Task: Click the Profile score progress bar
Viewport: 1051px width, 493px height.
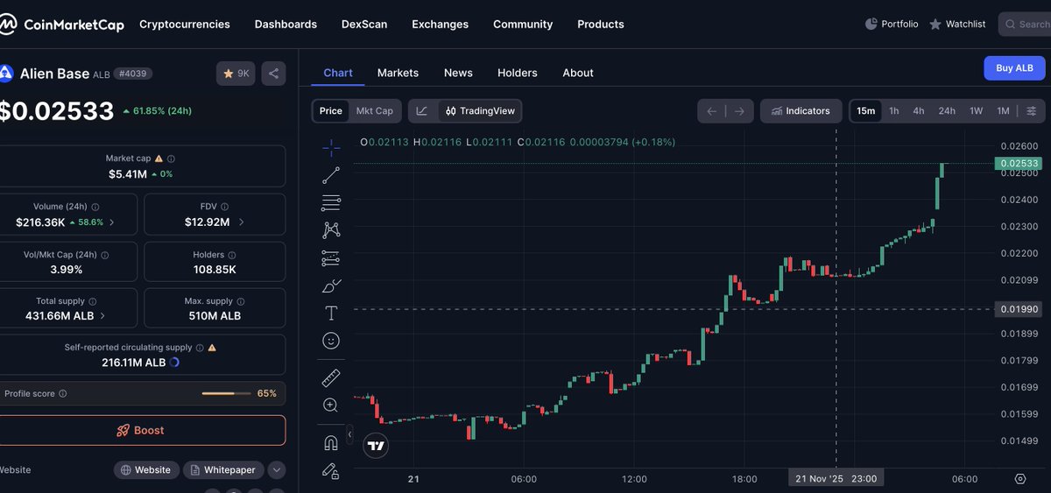Action: tap(226, 394)
